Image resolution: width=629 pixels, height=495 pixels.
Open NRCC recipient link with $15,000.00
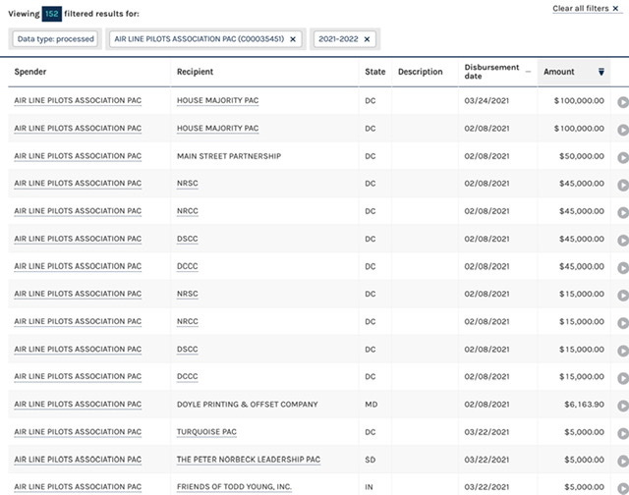click(x=188, y=321)
